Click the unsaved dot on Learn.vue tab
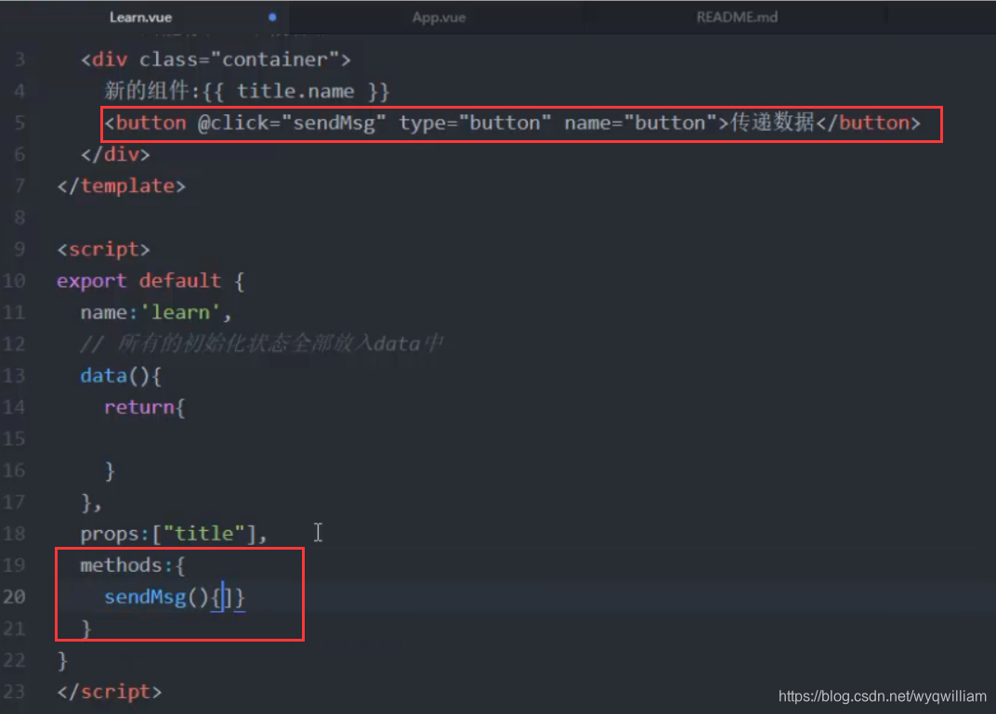996x714 pixels. click(272, 17)
